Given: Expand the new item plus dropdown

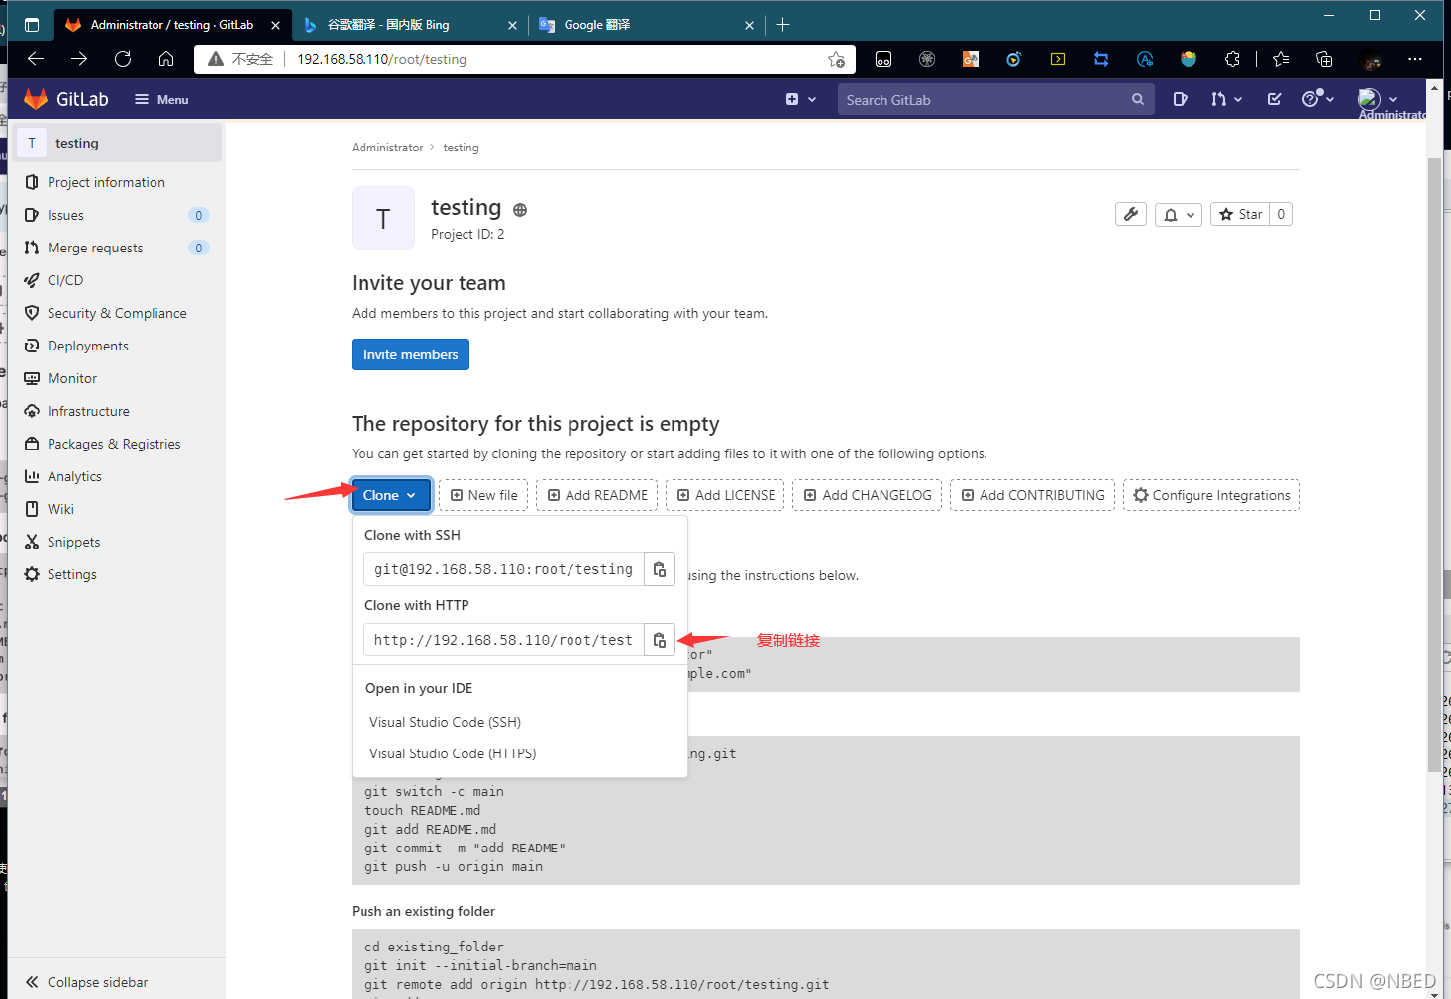Looking at the screenshot, I should click(x=800, y=99).
